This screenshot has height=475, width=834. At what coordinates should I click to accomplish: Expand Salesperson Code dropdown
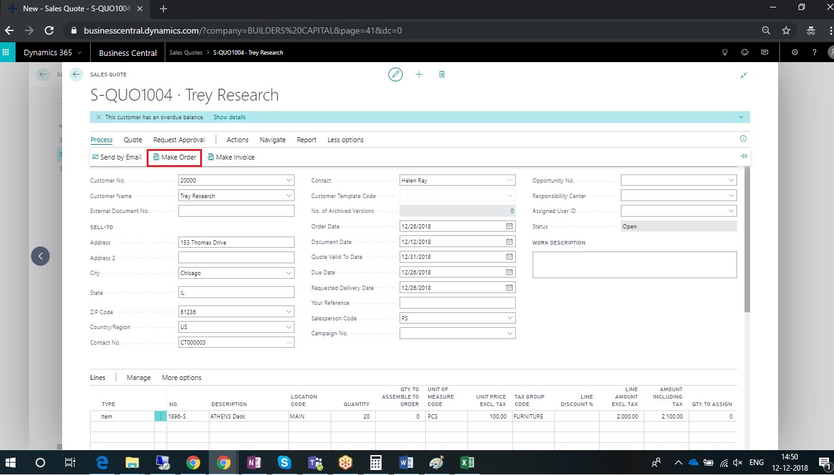pos(510,318)
